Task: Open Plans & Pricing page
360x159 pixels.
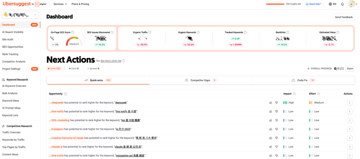Action: coord(80,4)
